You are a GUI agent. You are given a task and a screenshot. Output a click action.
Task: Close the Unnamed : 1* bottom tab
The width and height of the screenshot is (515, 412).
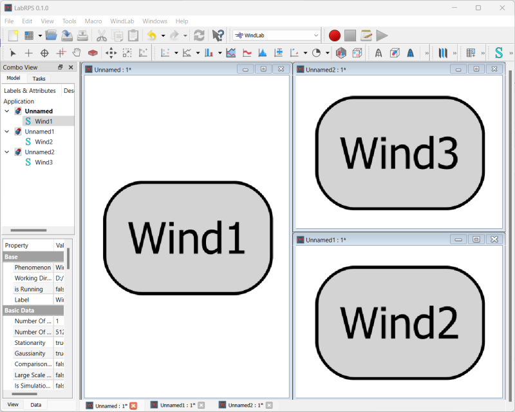133,406
